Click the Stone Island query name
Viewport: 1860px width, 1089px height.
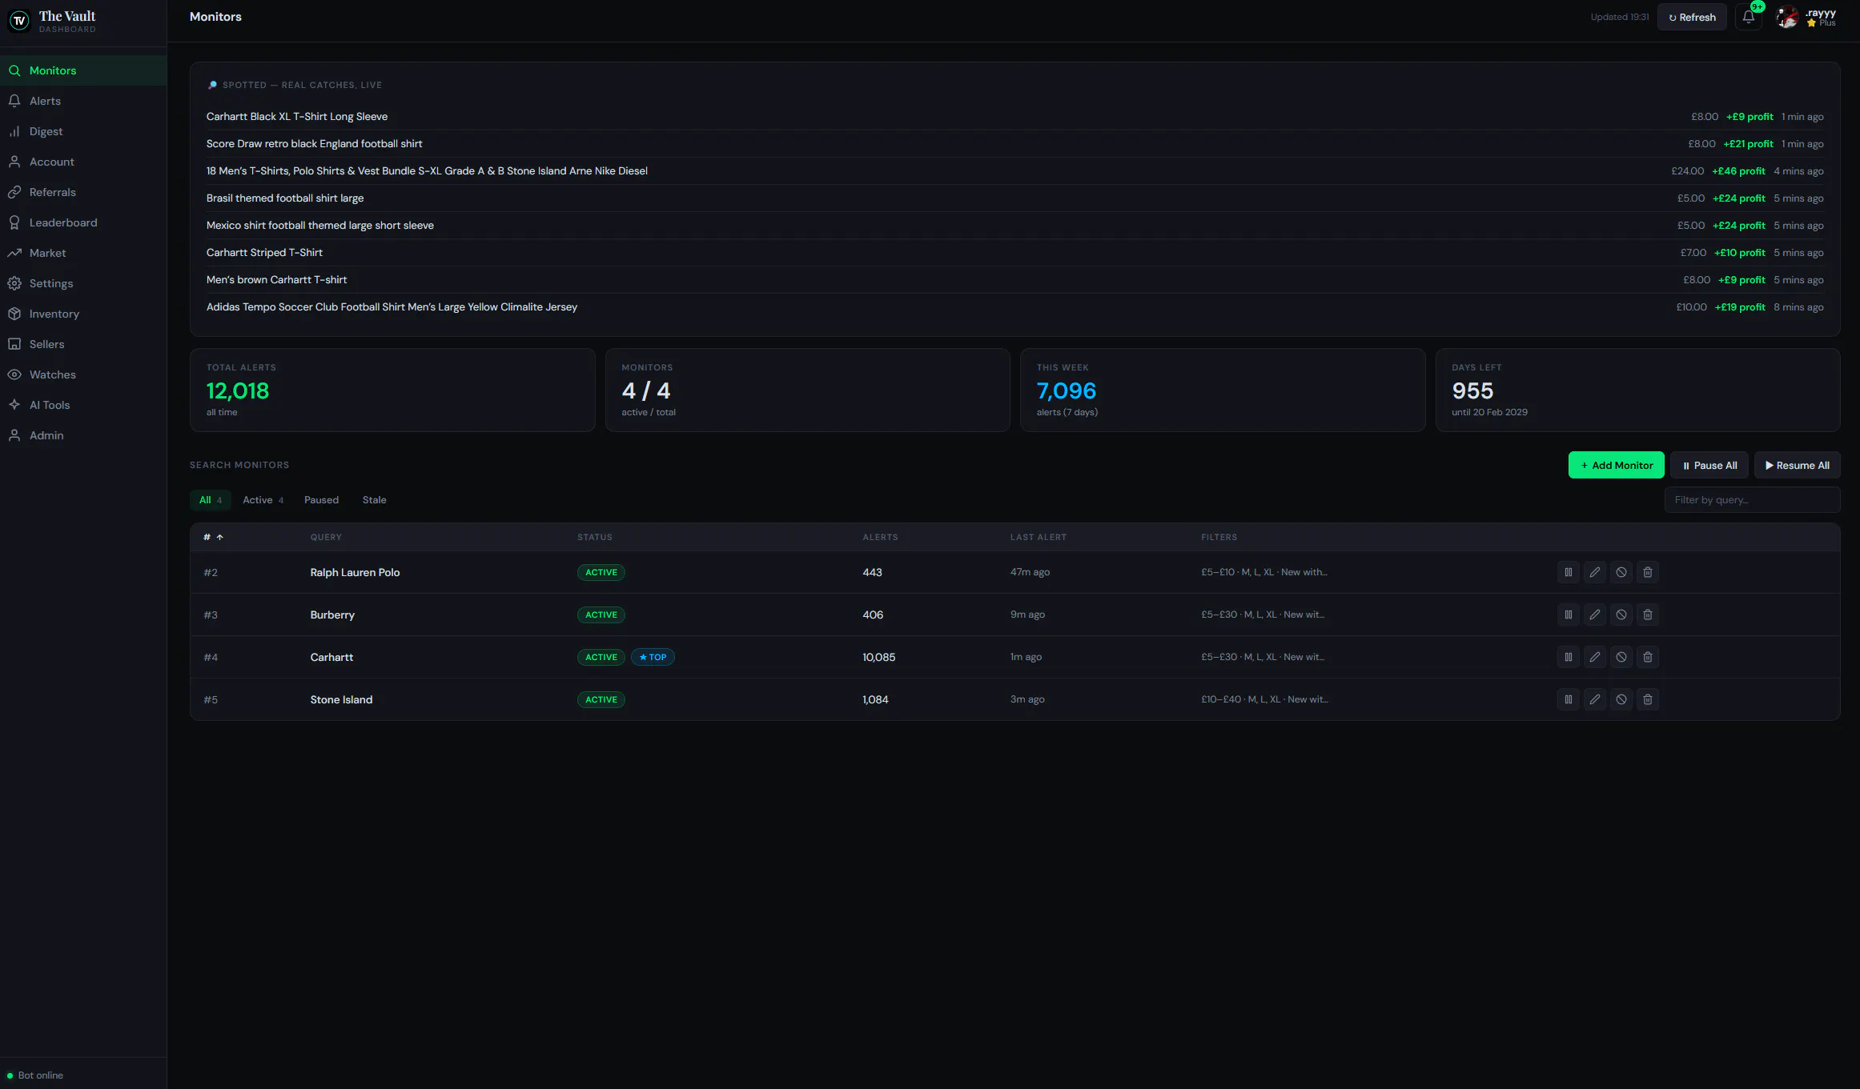341,699
